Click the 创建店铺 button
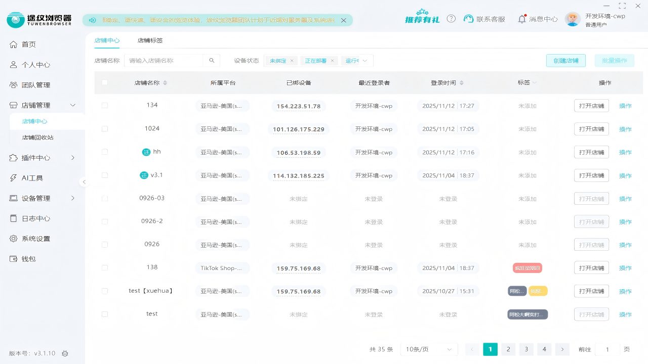Image resolution: width=648 pixels, height=364 pixels. [565, 60]
